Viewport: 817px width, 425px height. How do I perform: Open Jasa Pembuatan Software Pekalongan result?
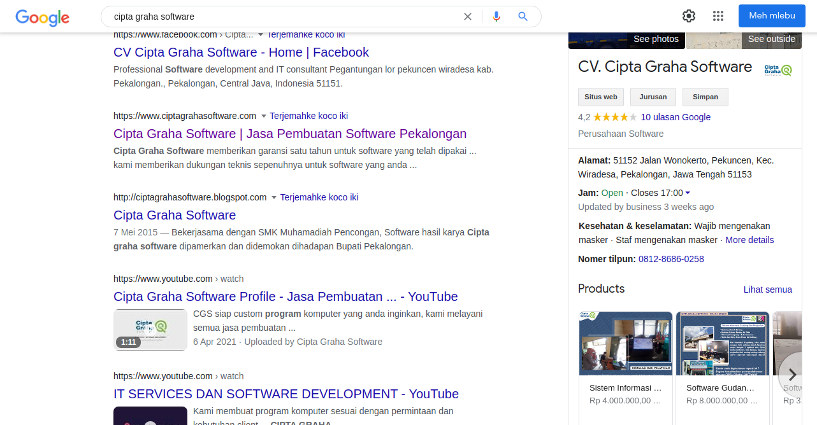point(290,134)
